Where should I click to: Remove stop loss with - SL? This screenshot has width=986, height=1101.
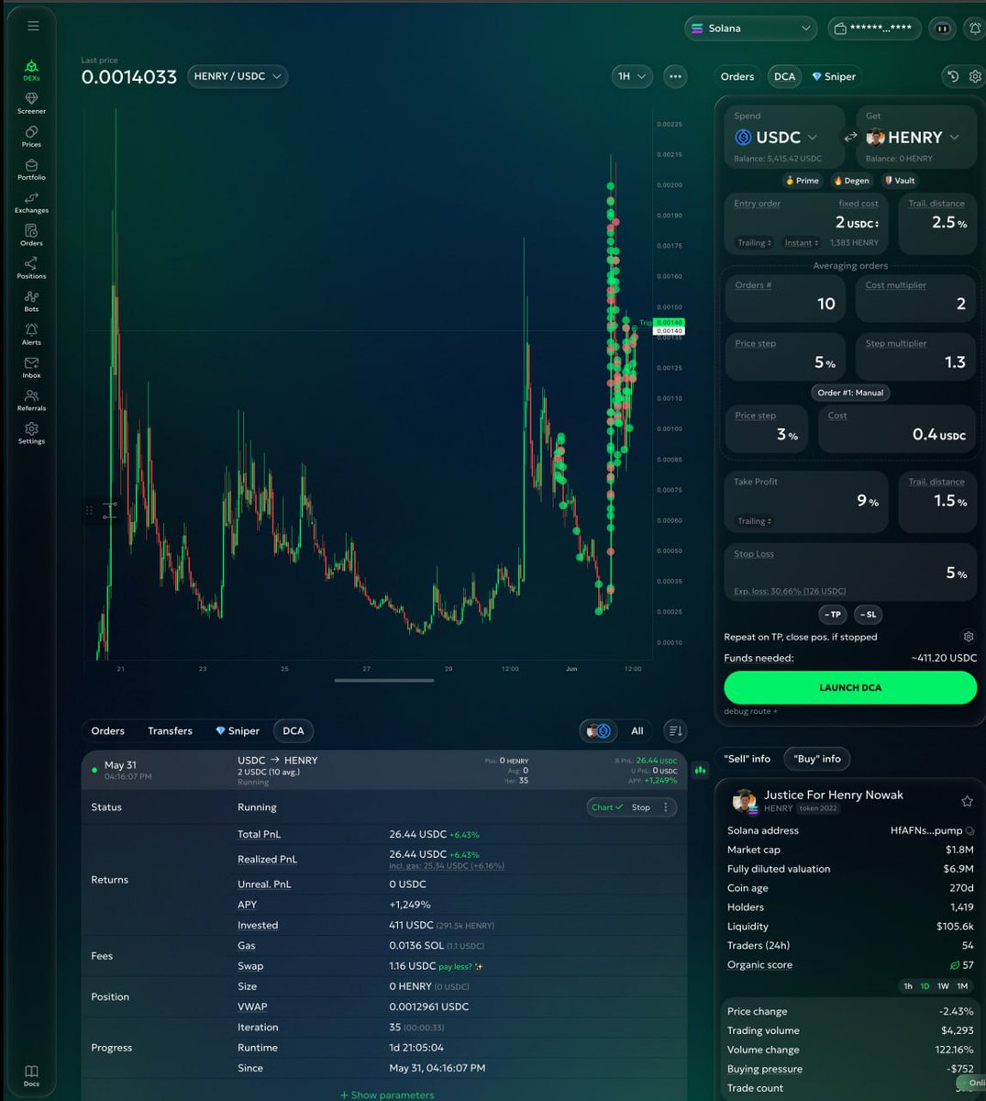click(868, 615)
